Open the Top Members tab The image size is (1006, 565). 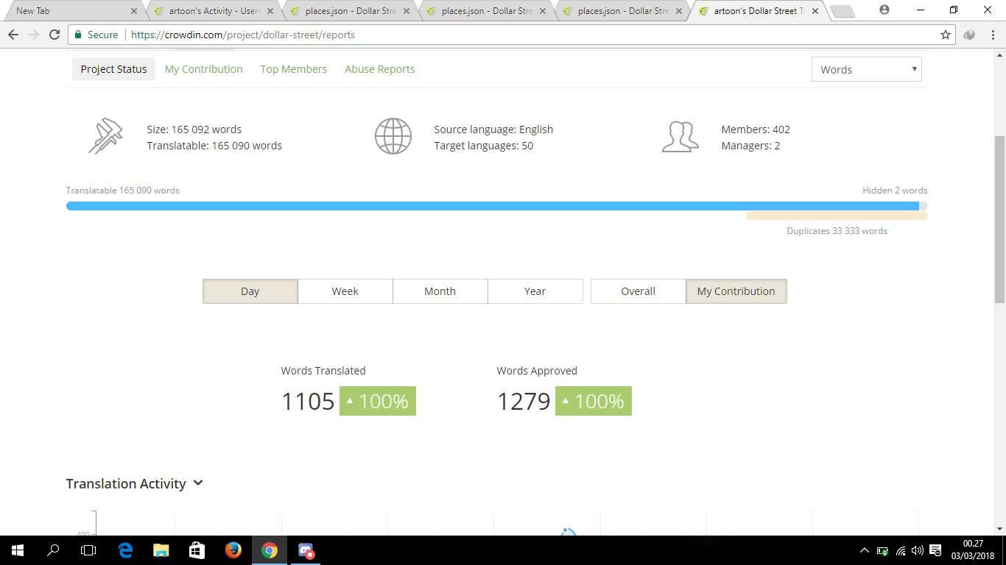(293, 69)
